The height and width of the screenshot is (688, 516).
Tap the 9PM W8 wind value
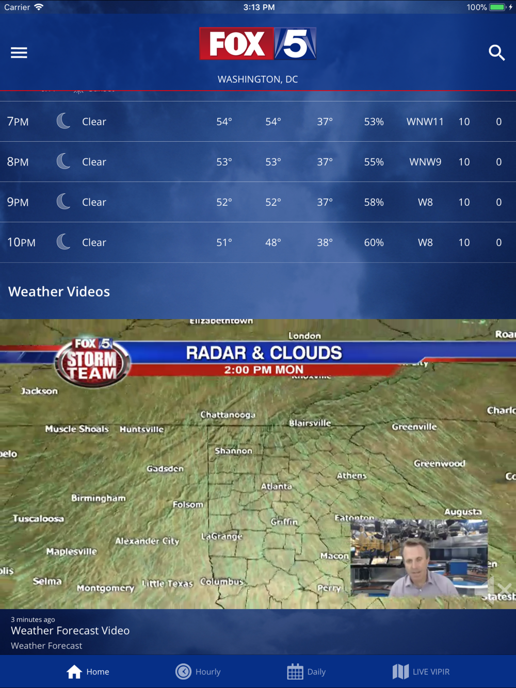425,202
